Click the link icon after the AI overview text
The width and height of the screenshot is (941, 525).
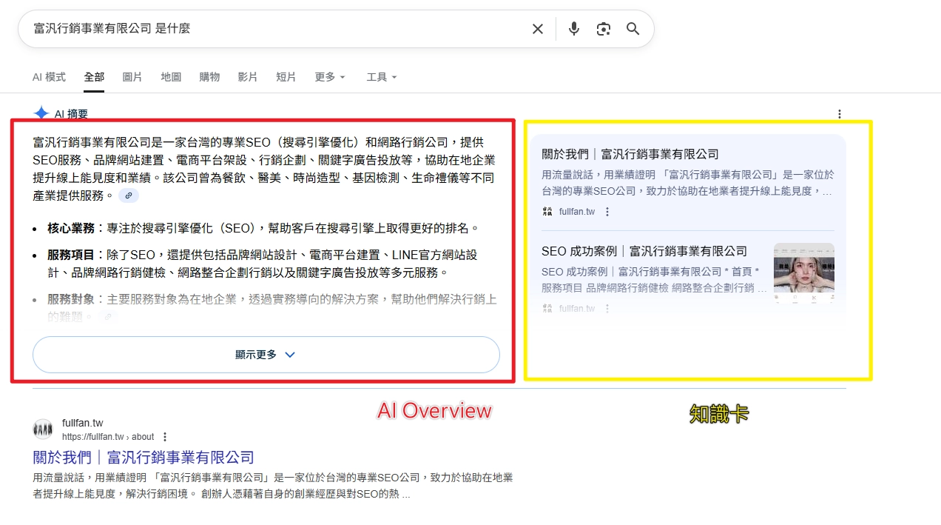pos(129,195)
